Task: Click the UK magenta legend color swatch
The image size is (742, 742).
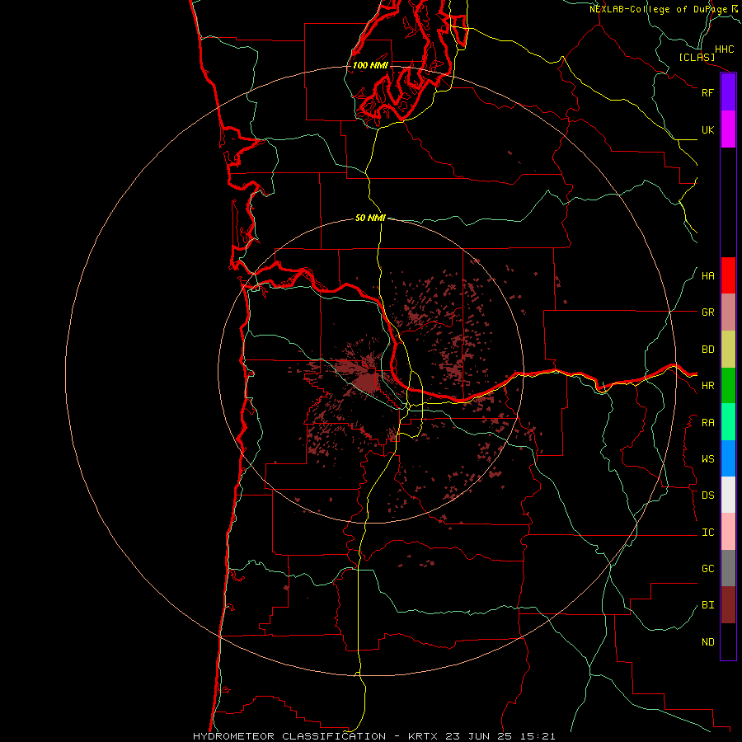Action: (x=728, y=129)
